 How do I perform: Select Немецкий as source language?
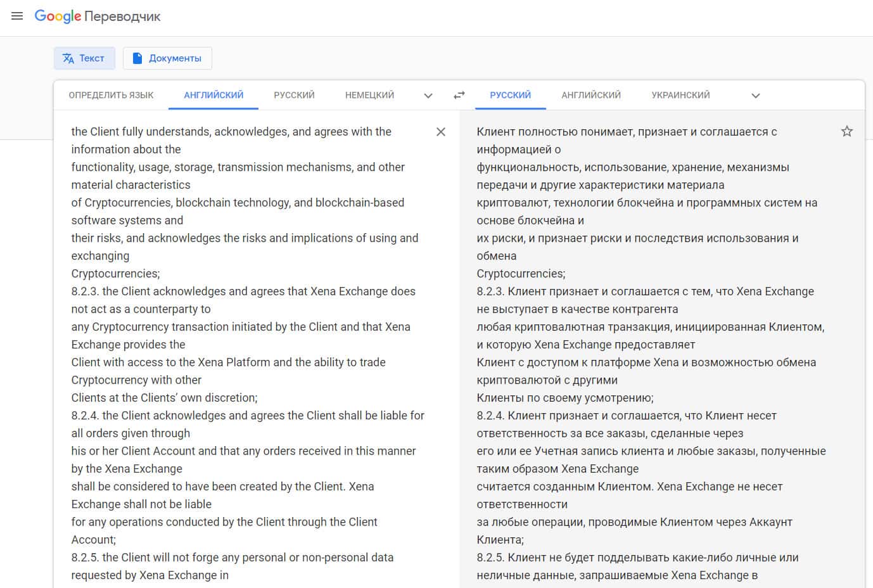click(x=369, y=95)
